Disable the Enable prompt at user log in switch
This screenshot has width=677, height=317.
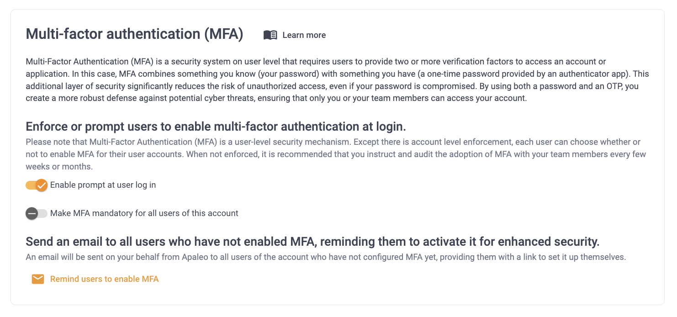coord(37,185)
